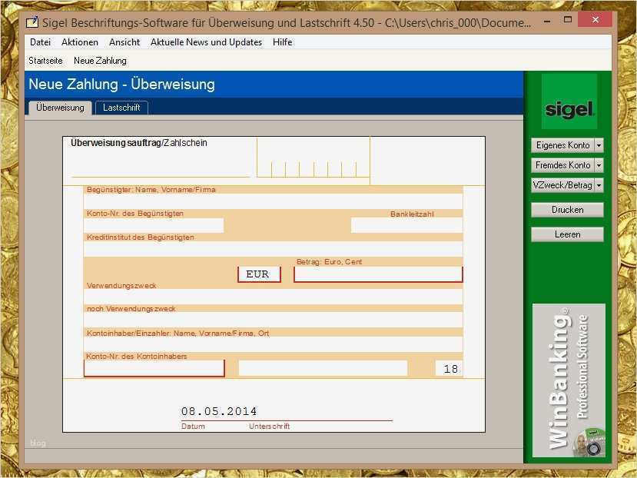The image size is (637, 478).
Task: Expand the Fremdes Konto dropdown arrow
Action: pos(599,165)
